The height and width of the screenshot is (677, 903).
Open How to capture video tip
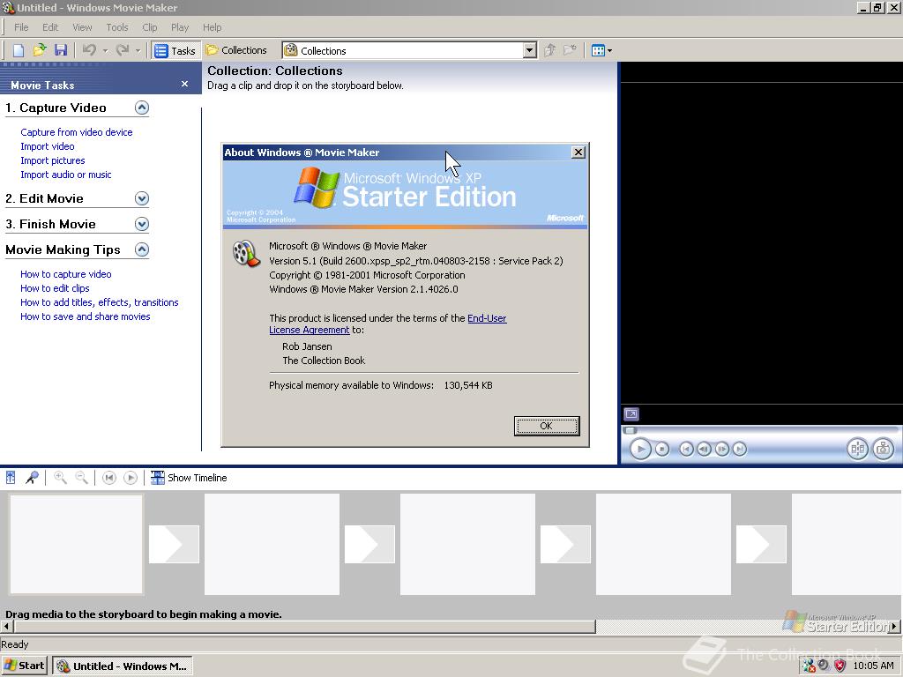point(65,274)
